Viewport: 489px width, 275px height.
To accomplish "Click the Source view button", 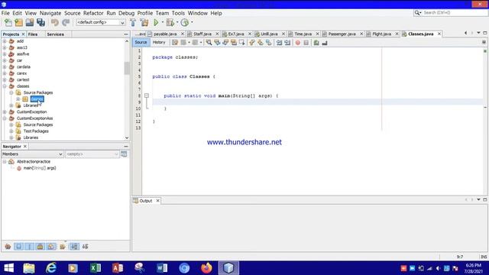I will coord(141,43).
